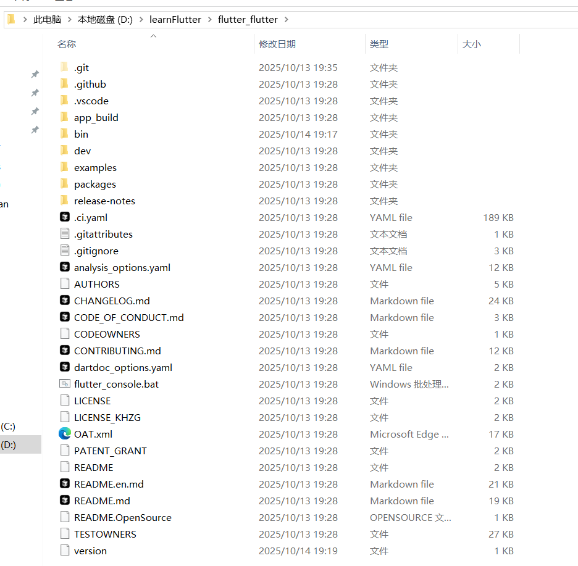Select the .github folder icon
Viewport: 578px width, 566px height.
[64, 84]
